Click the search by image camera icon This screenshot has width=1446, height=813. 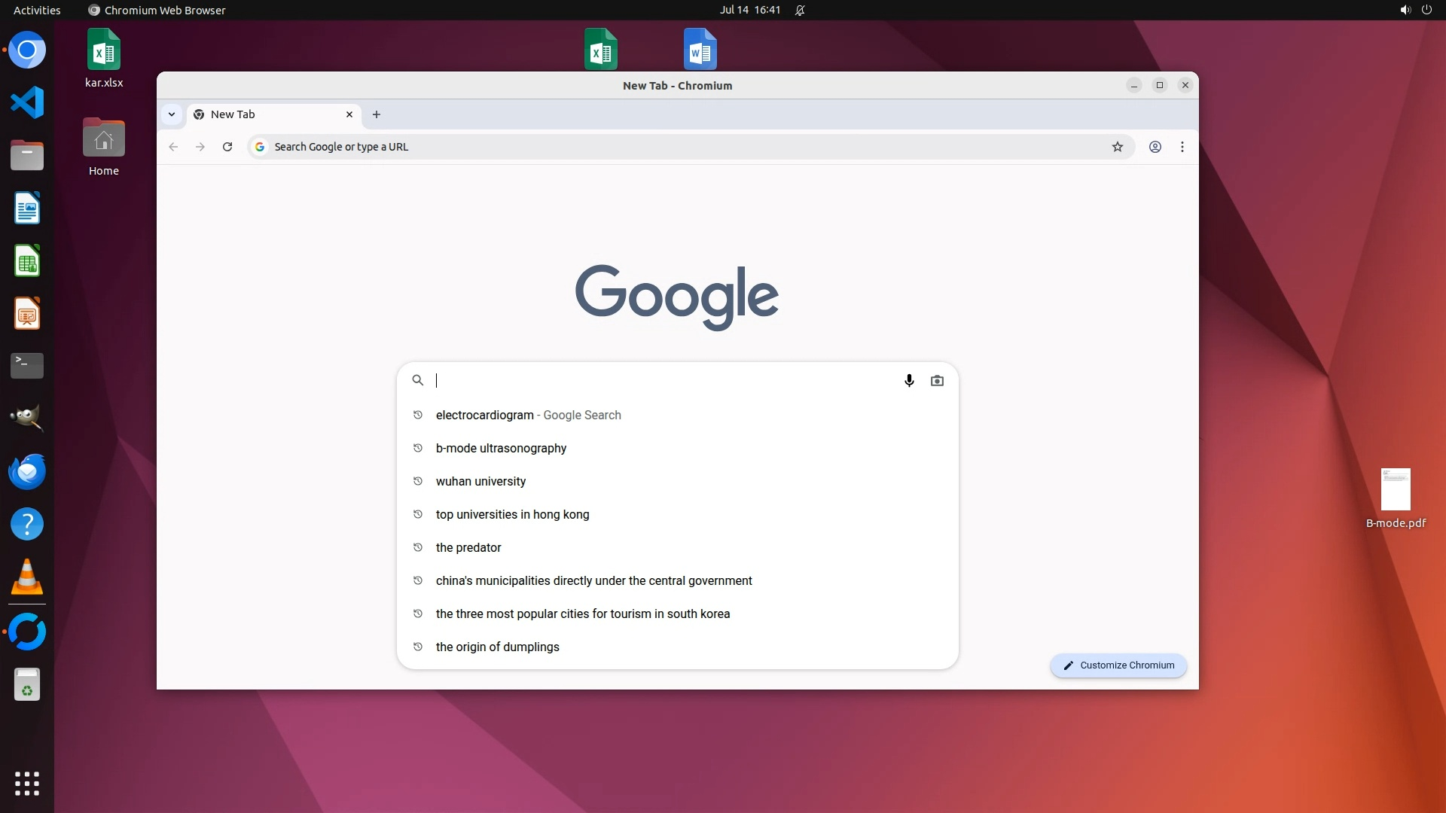click(937, 381)
